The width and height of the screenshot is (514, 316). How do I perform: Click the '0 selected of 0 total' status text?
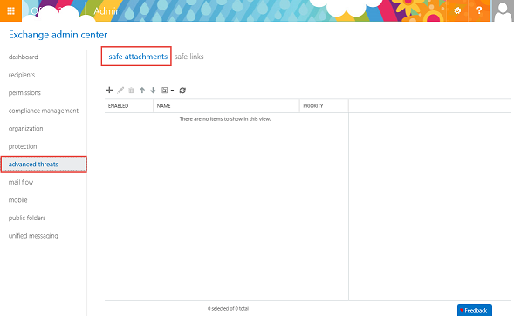(228, 308)
